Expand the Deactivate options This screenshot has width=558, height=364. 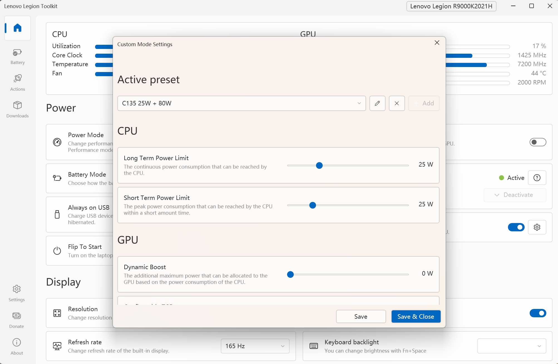515,195
